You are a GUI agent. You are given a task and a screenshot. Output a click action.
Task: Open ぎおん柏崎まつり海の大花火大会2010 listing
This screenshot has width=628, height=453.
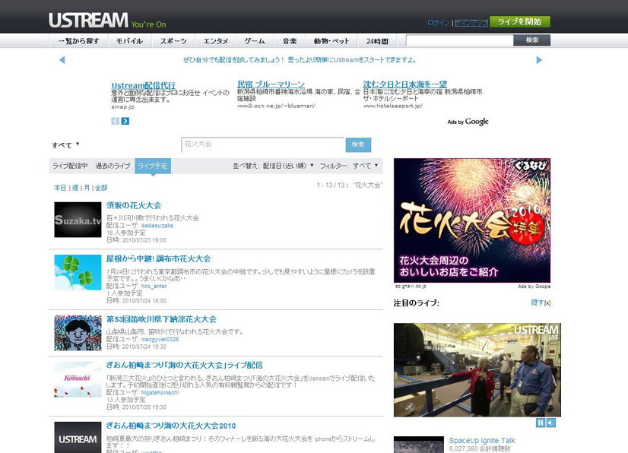(171, 426)
